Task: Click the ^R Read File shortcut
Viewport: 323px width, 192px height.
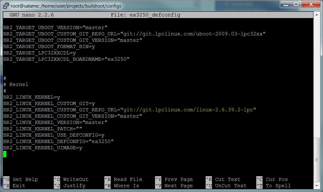Action: pyautogui.click(x=123, y=179)
